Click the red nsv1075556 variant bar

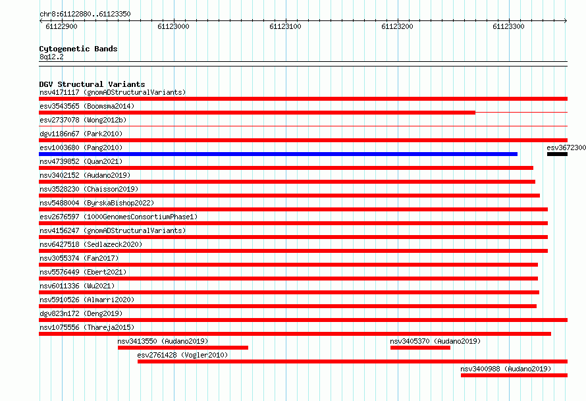pyautogui.click(x=295, y=334)
